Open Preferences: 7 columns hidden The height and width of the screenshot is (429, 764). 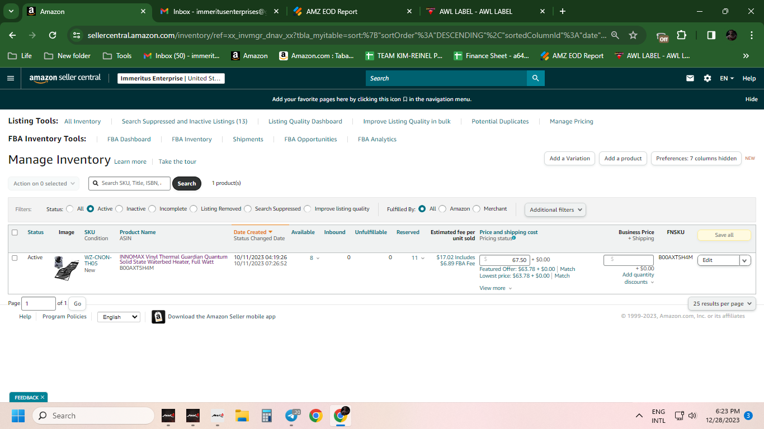click(696, 159)
